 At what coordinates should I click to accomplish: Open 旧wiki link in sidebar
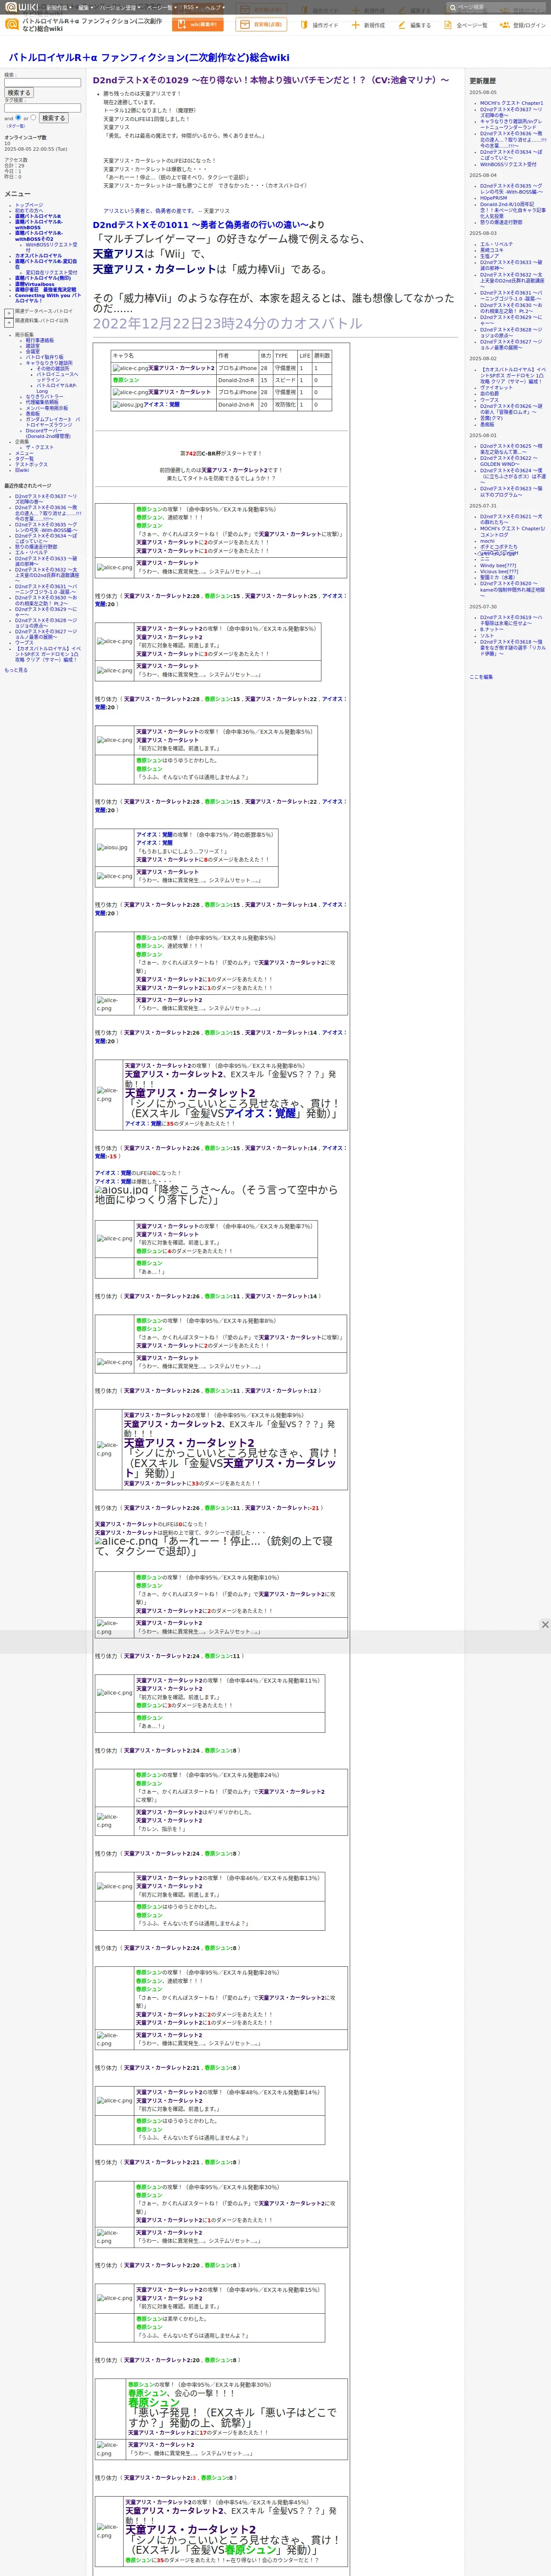22,470
